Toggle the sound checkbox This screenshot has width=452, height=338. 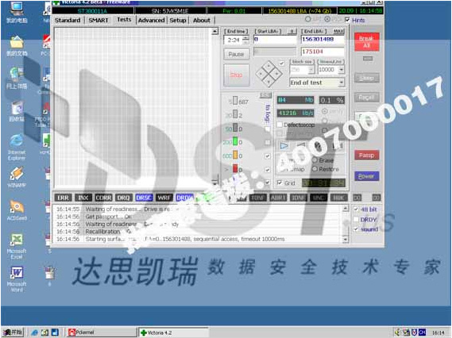pyautogui.click(x=356, y=229)
